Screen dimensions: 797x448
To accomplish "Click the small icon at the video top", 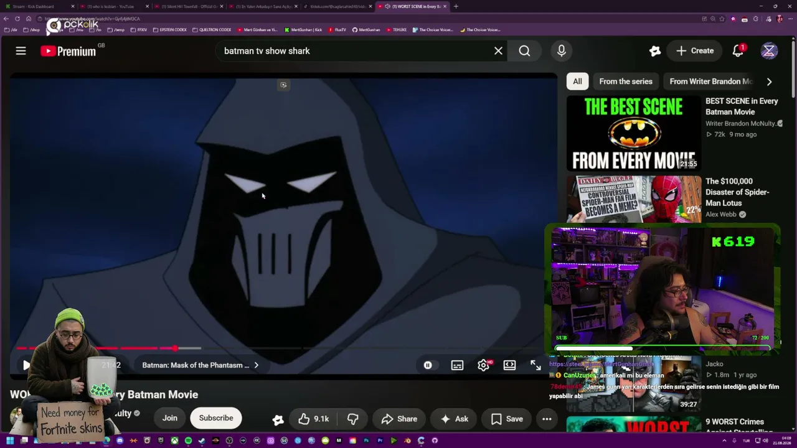I will [283, 85].
